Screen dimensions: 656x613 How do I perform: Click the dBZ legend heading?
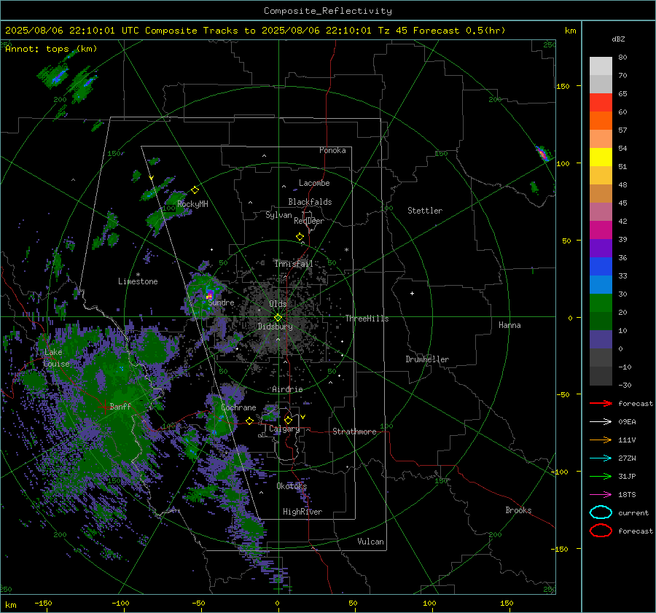618,39
